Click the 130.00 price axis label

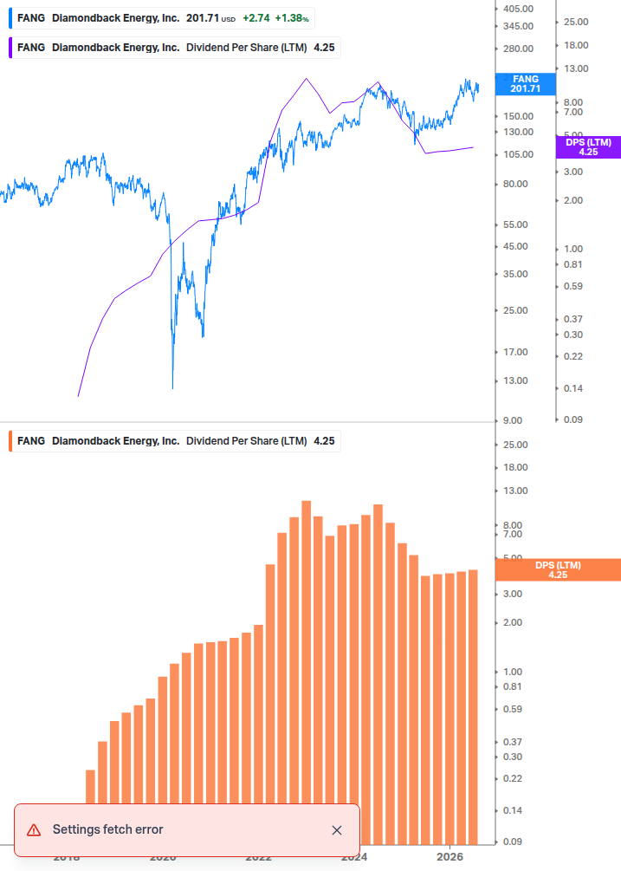[518, 132]
